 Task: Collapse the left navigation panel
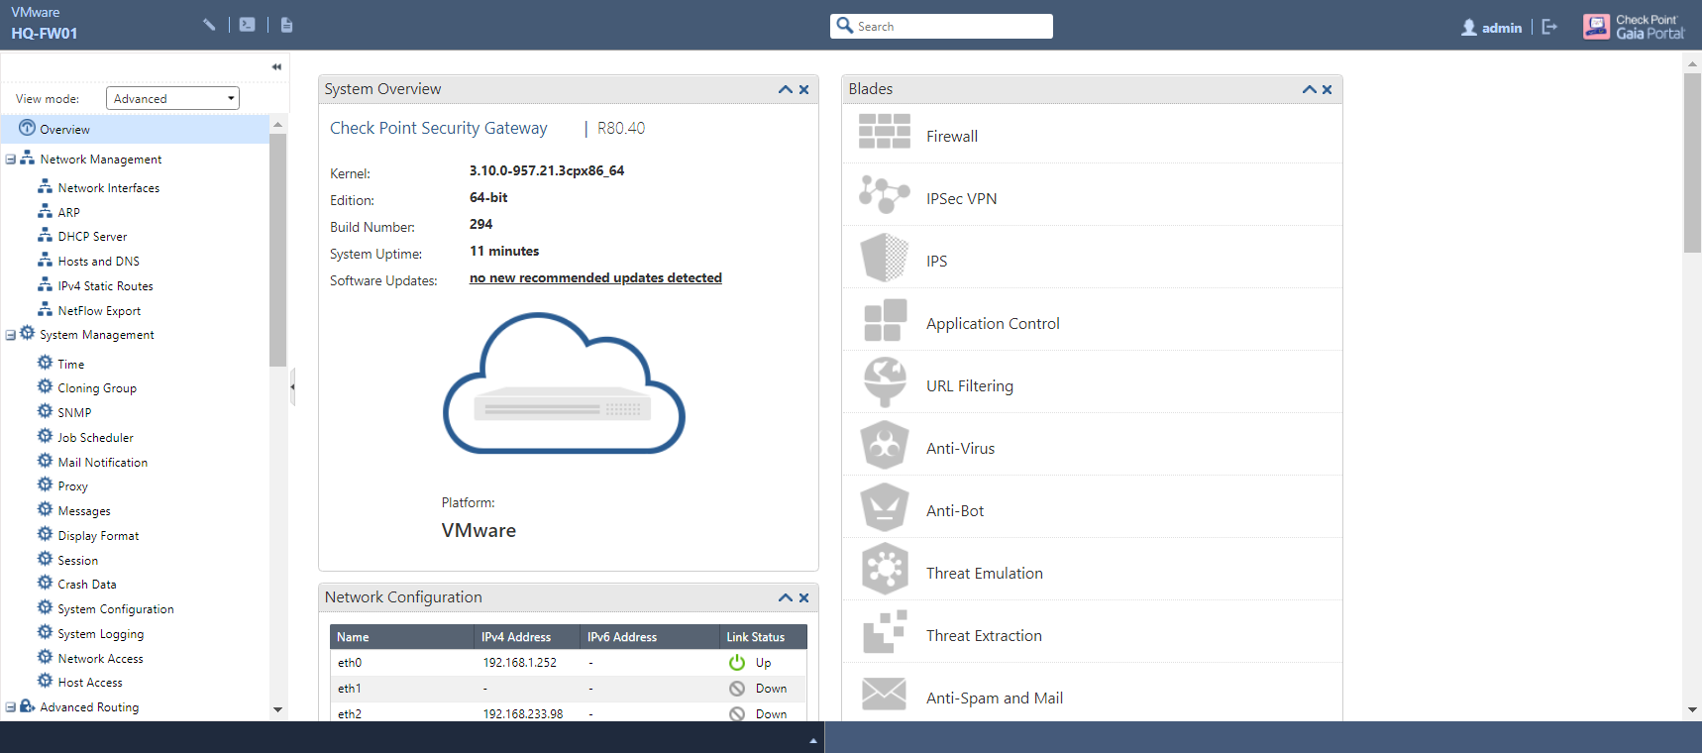point(276,66)
